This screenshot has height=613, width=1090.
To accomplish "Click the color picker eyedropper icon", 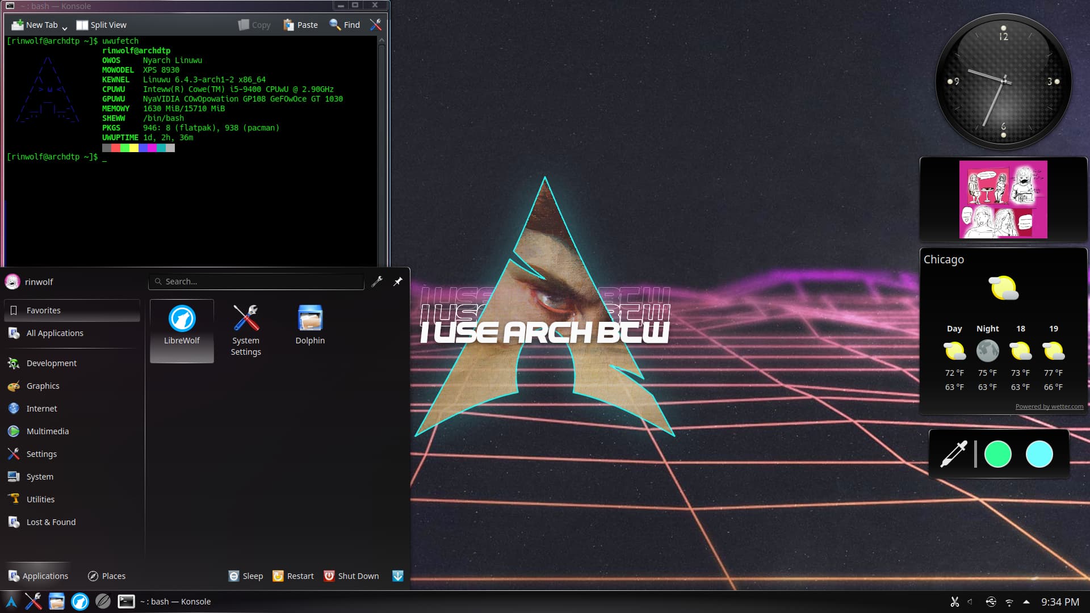I will point(954,454).
